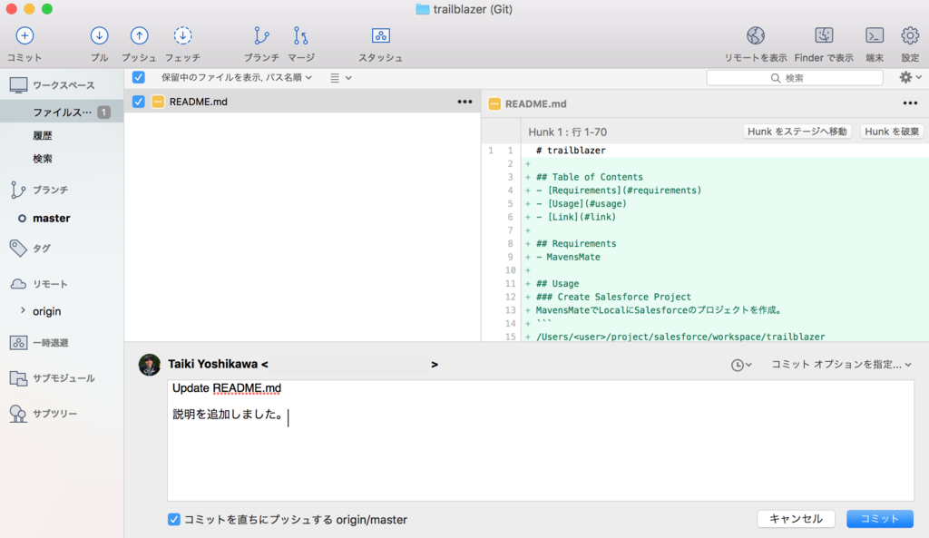Open the pending files display mode dropdown
This screenshot has width=929, height=538.
tap(237, 78)
